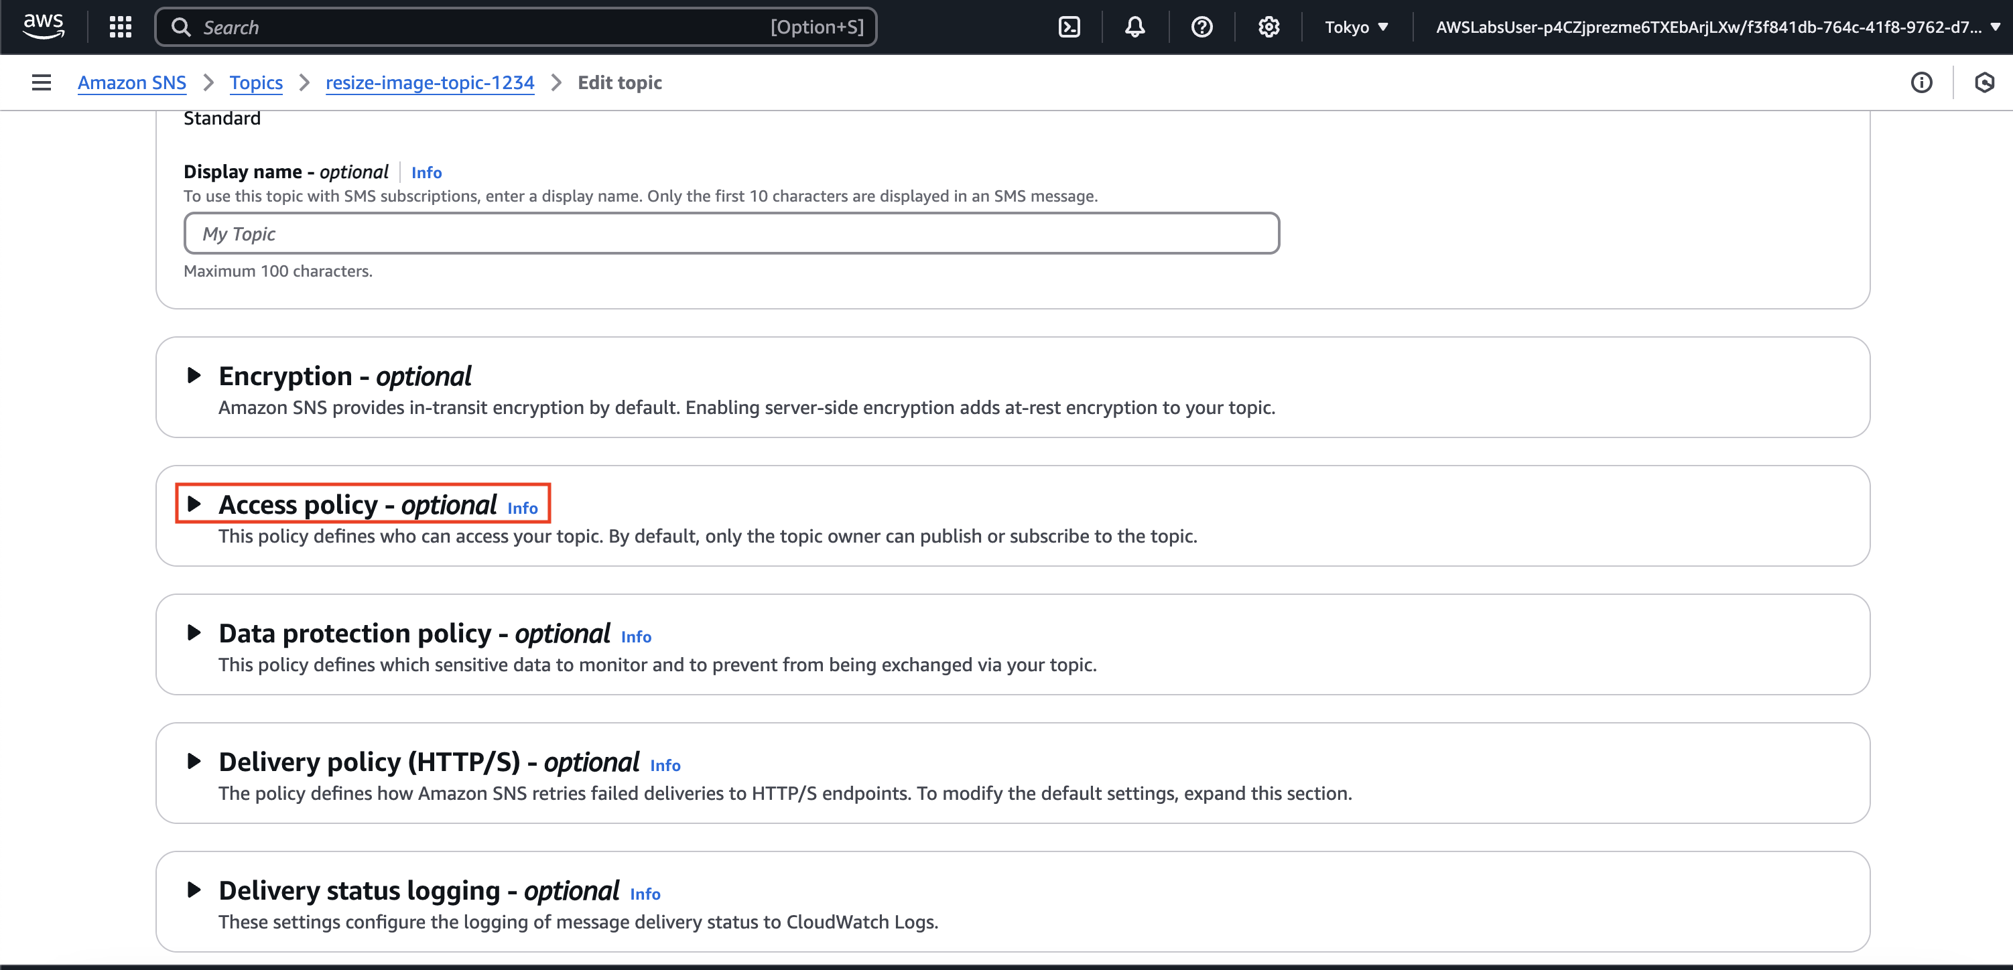The width and height of the screenshot is (2013, 970).
Task: Toggle the hamburger side navigation icon
Action: click(x=42, y=83)
